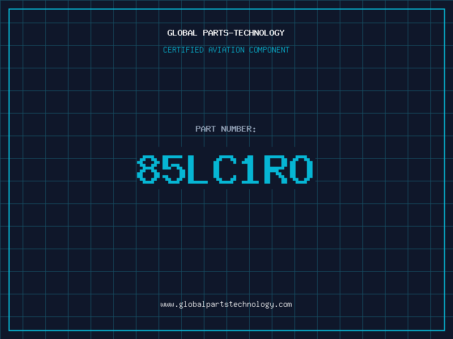Click the 'CERTIFIED AVIATION COMPONENT' subtitle

[226, 50]
